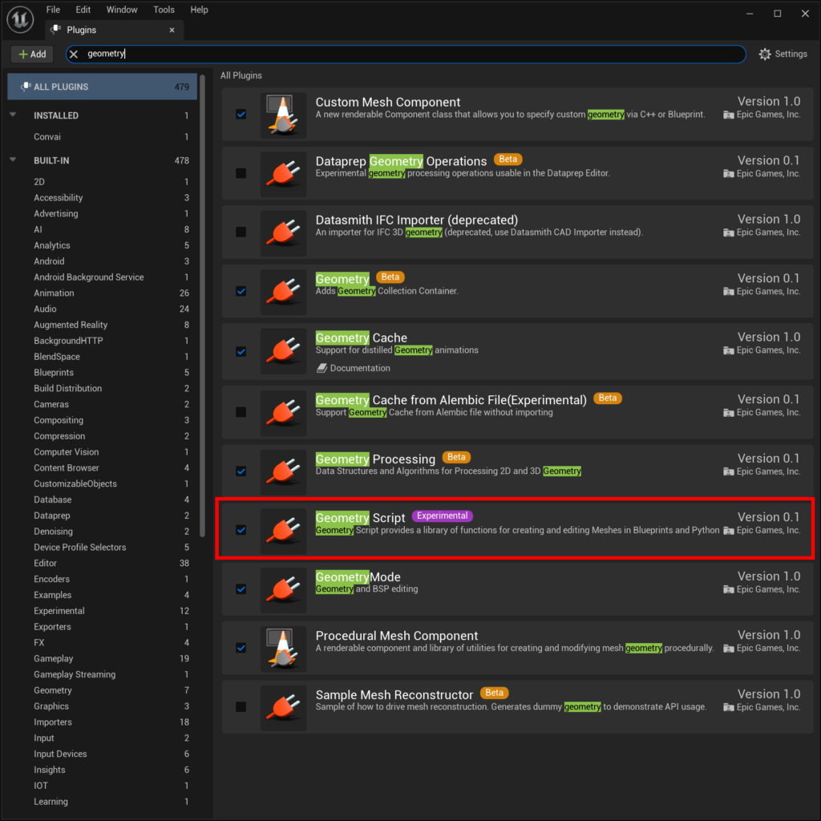Screen dimensions: 821x821
Task: Click the Geometry Script plugin plug icon
Action: pos(283,531)
